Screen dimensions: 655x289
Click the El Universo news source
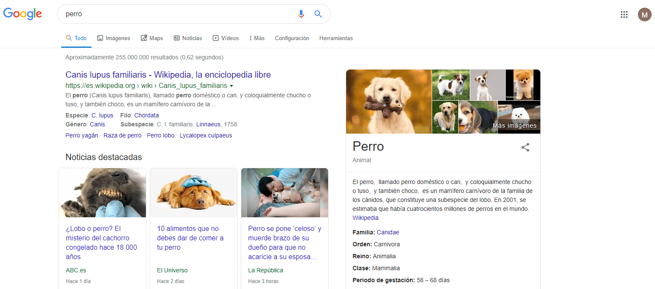coord(172,270)
